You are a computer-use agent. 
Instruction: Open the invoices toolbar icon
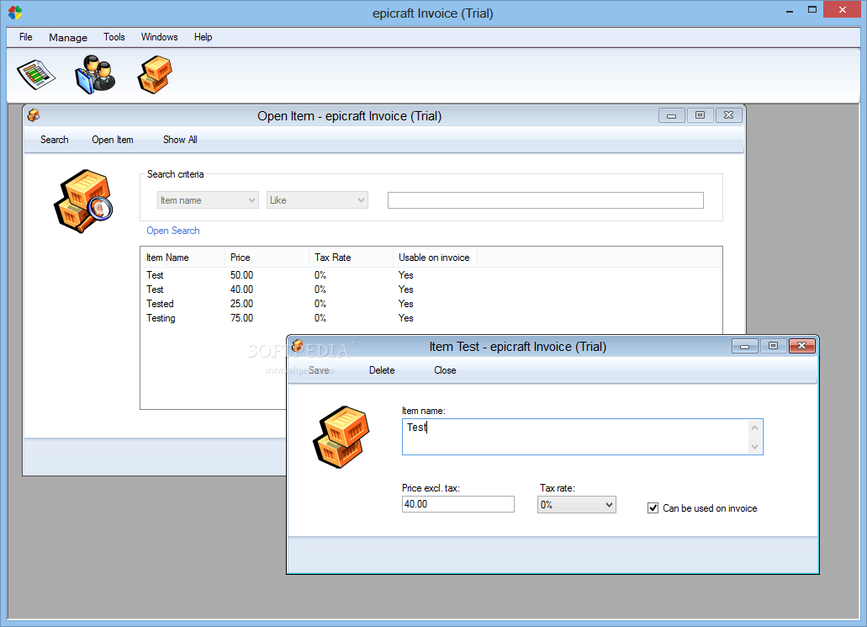36,75
